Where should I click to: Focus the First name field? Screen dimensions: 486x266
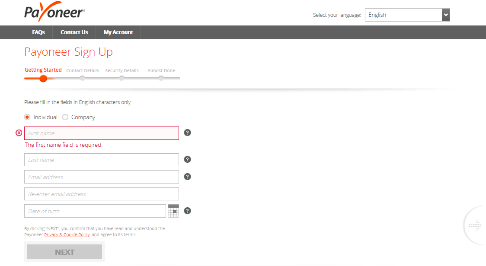[x=102, y=133]
